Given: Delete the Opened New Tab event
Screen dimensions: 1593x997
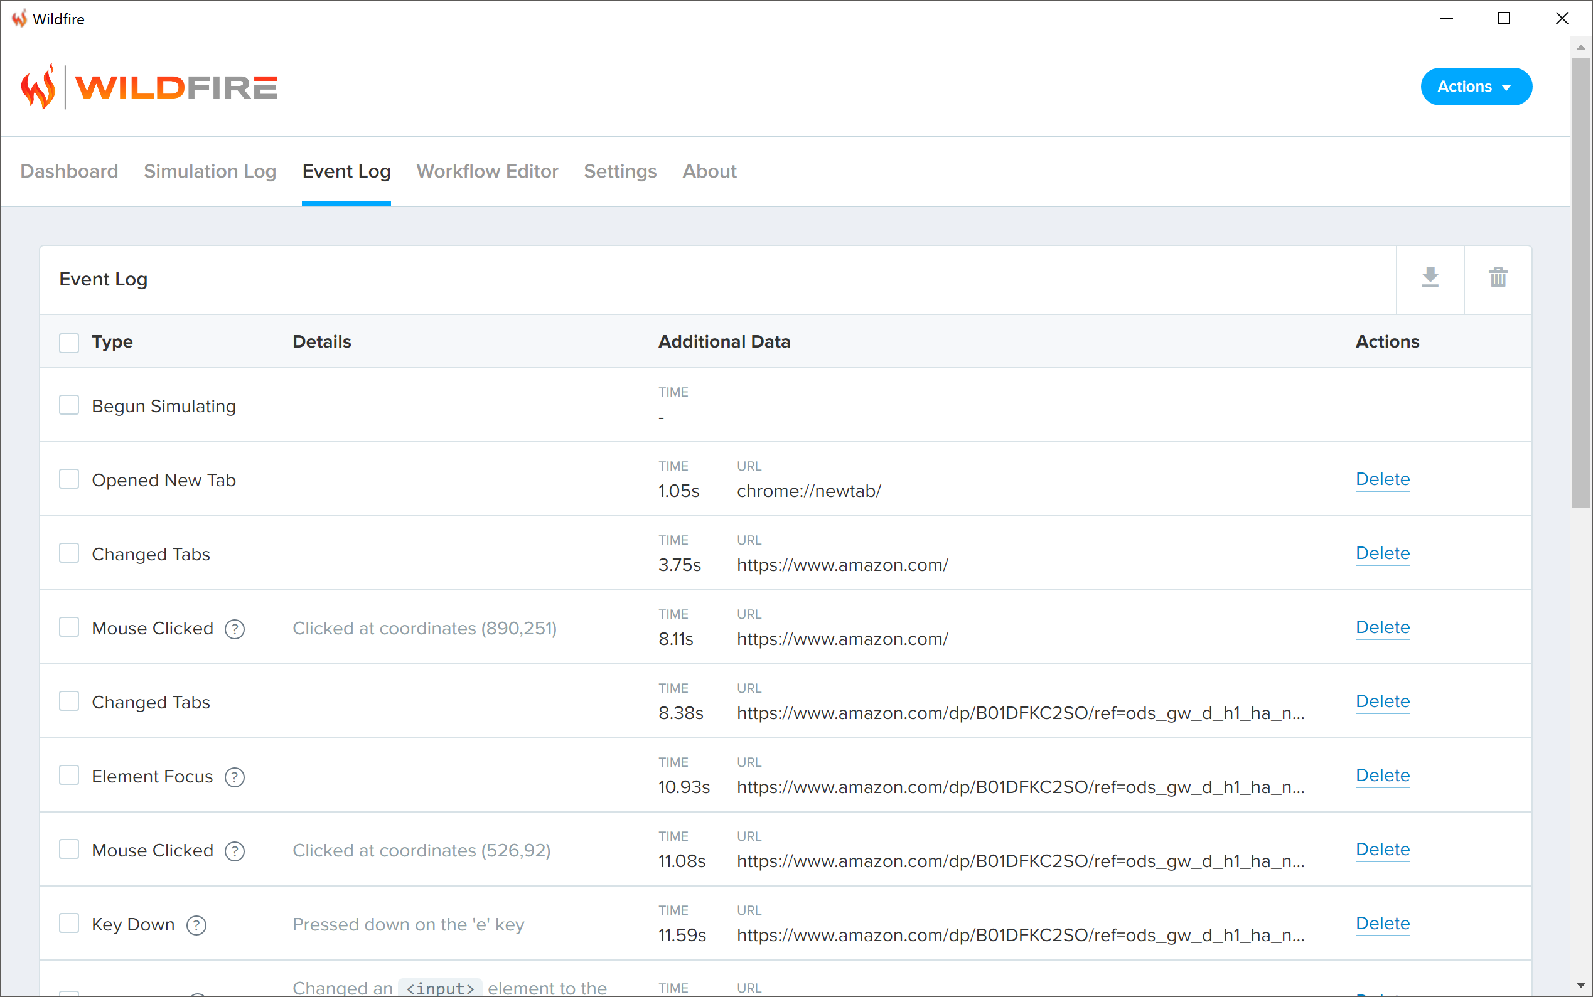Looking at the screenshot, I should pos(1382,479).
